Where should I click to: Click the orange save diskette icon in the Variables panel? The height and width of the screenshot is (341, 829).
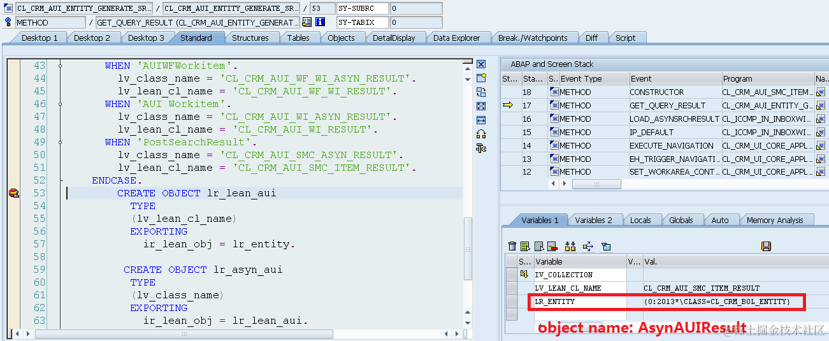(x=767, y=246)
